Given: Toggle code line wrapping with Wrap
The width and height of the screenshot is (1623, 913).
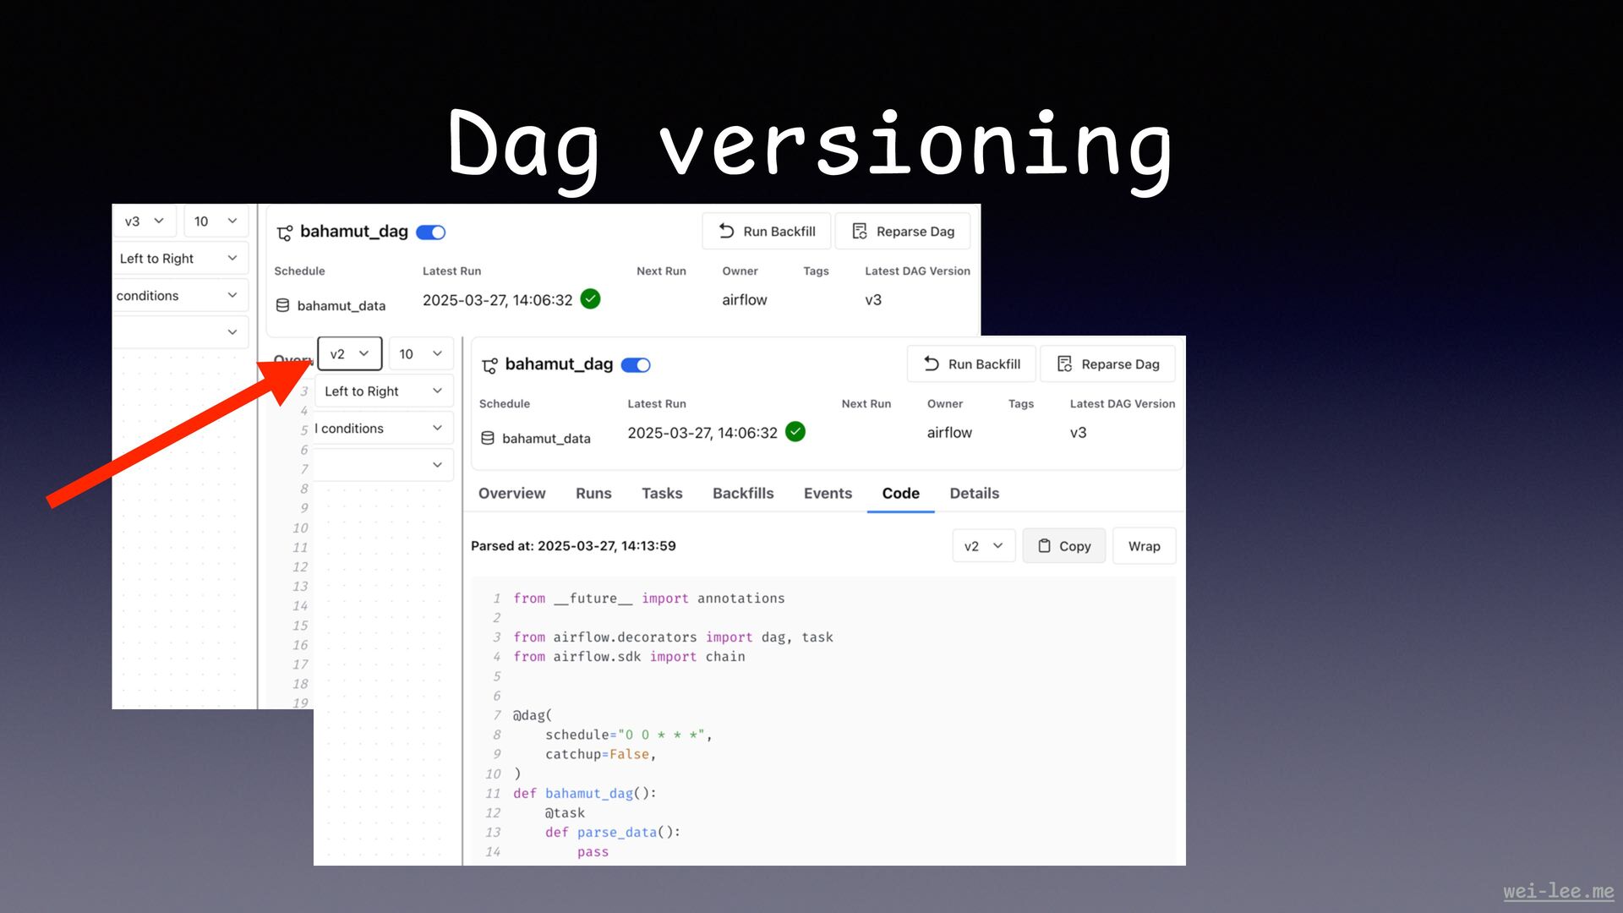Looking at the screenshot, I should [1144, 546].
